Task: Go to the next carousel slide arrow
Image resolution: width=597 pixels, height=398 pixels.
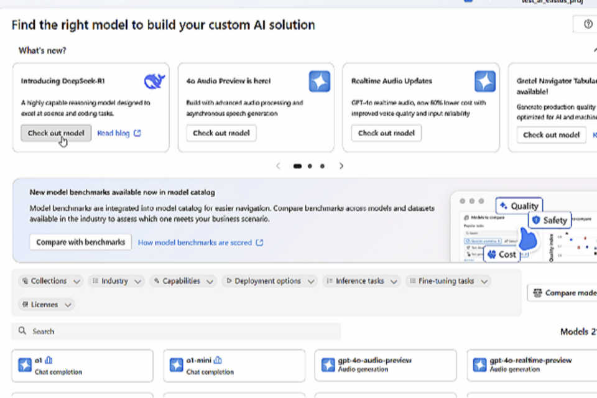Action: (341, 166)
